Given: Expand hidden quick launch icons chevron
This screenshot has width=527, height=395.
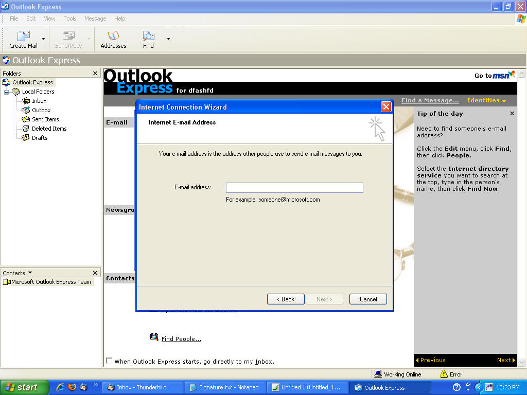Looking at the screenshot, I should [x=96, y=385].
